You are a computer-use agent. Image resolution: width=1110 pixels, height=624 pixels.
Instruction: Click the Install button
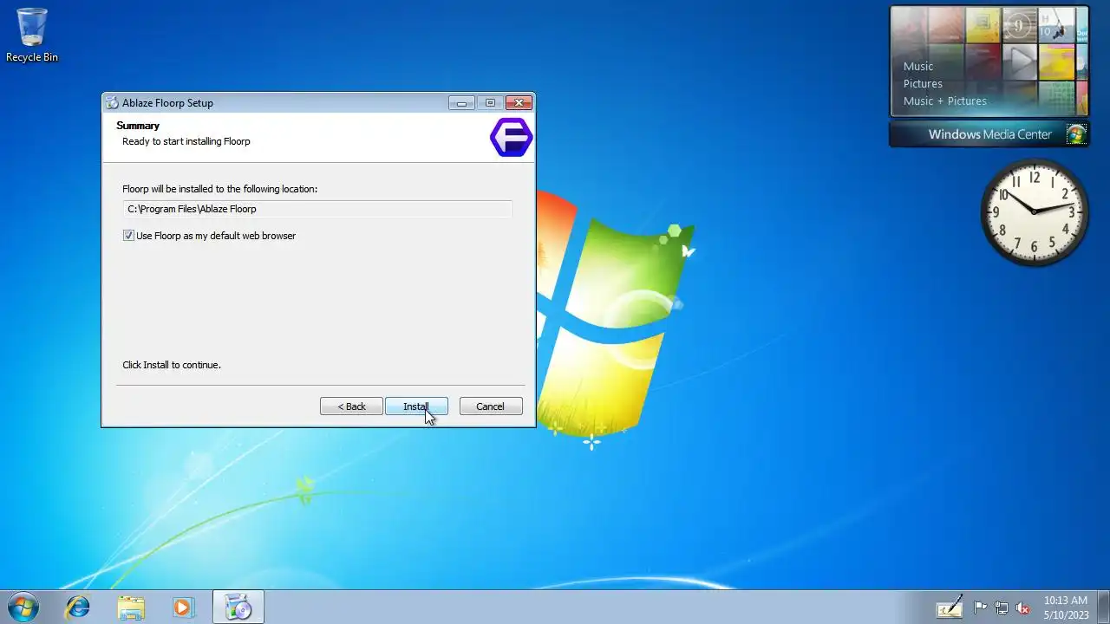point(416,406)
